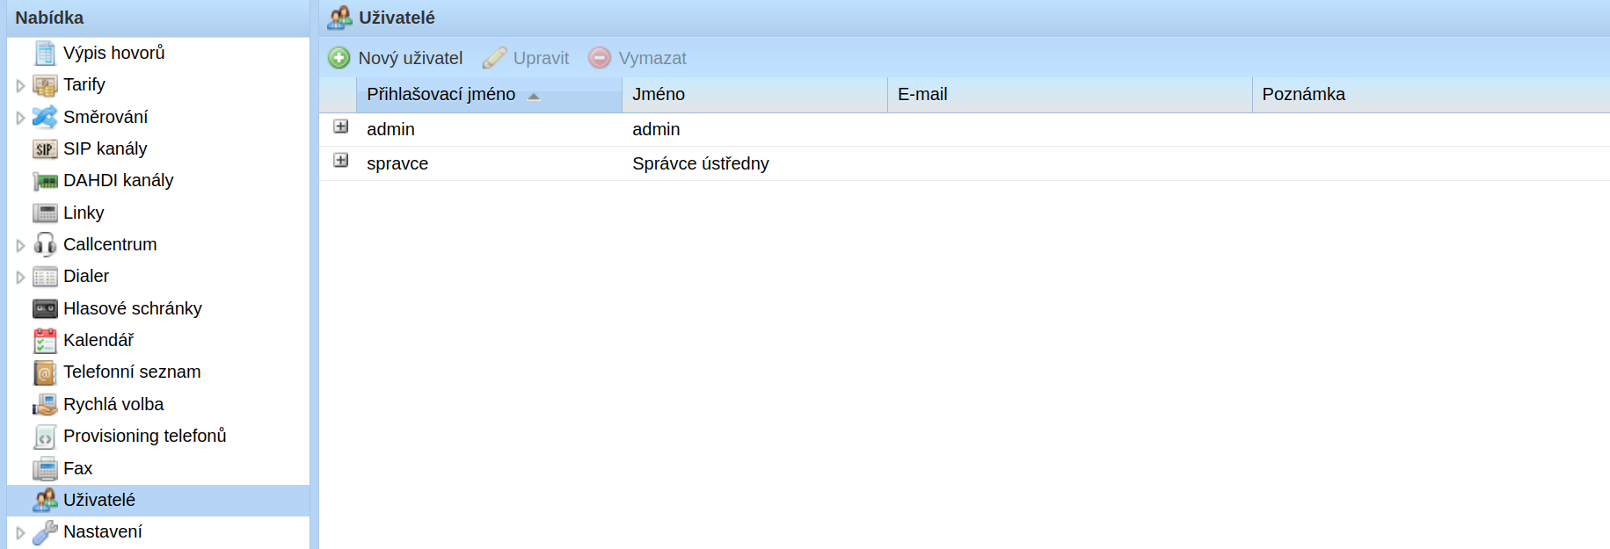
Task: Sort by E-mail column header
Action: coord(1070,95)
